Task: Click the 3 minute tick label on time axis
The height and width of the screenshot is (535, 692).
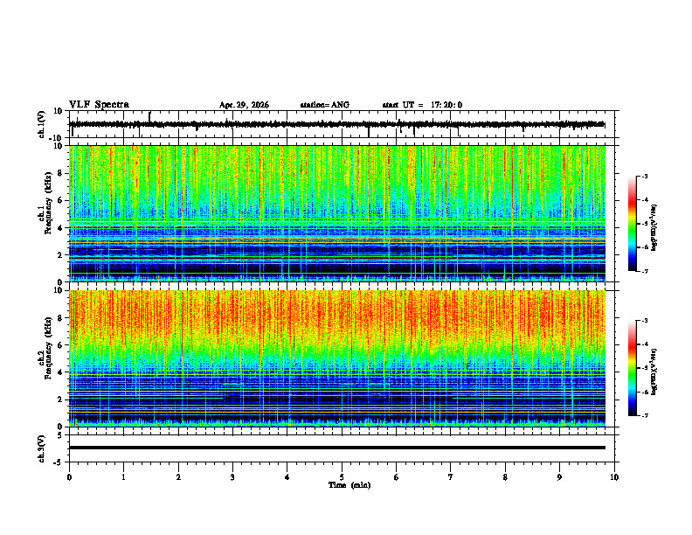Action: coord(232,477)
